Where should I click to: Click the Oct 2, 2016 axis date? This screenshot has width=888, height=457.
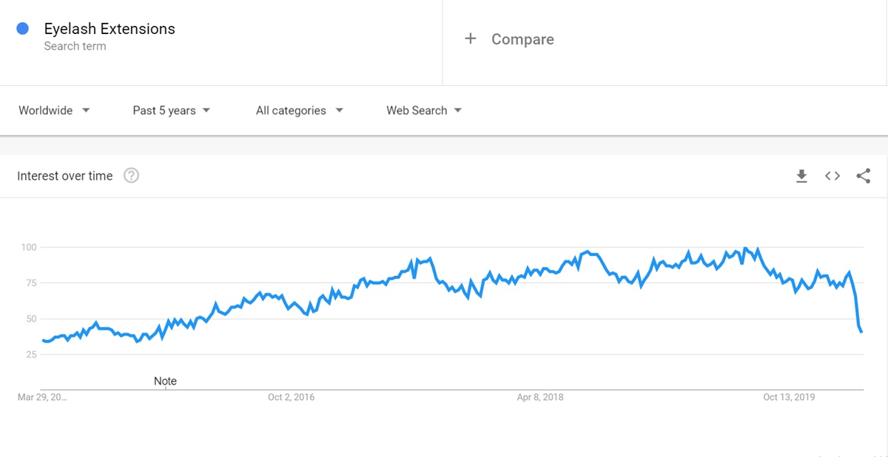point(291,397)
